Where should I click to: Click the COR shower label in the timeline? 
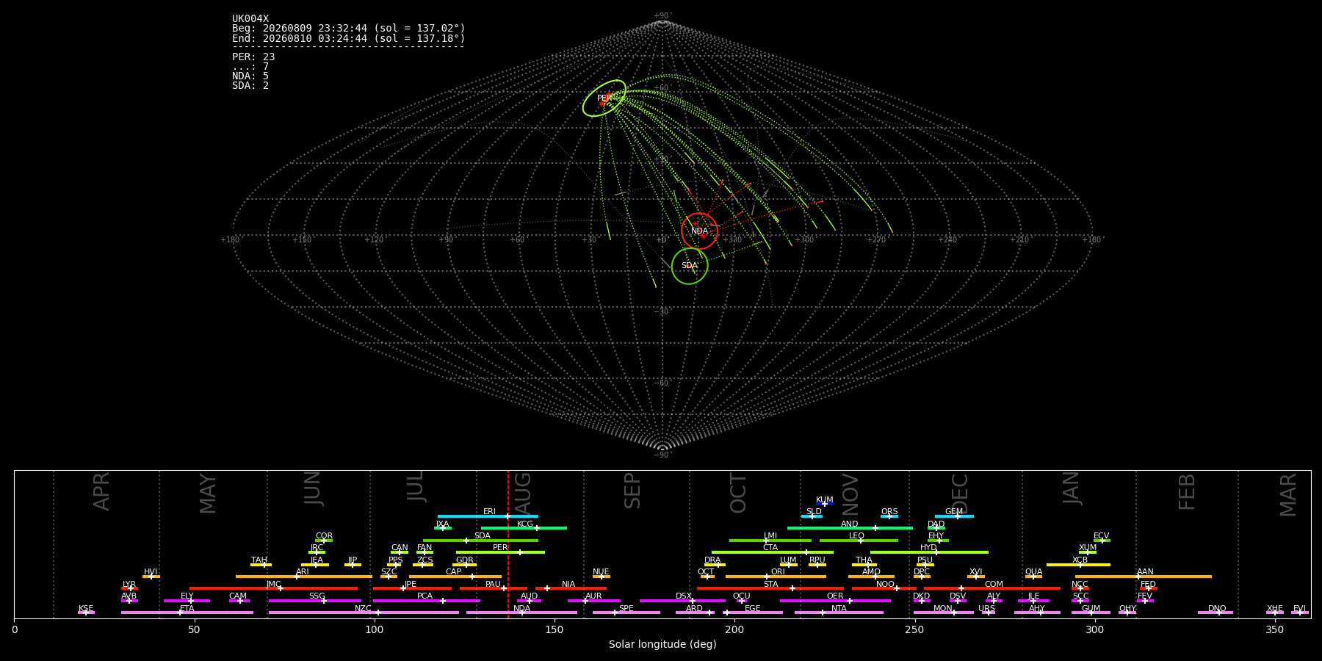(324, 536)
